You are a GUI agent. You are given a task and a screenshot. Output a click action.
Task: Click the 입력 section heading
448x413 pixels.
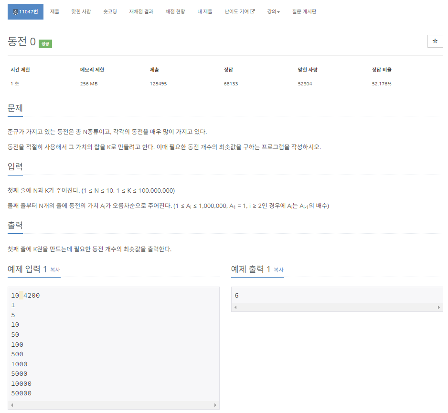pyautogui.click(x=15, y=166)
